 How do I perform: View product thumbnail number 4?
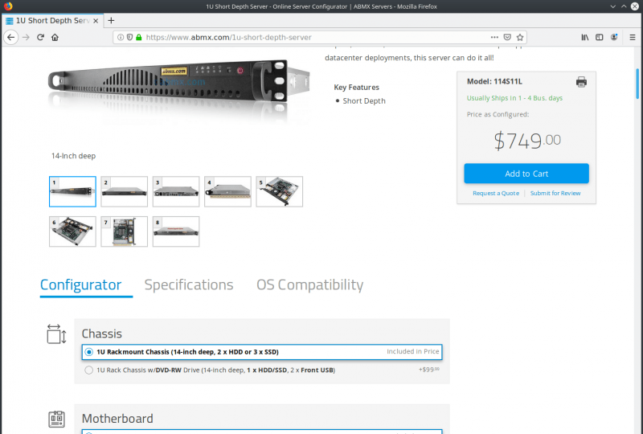tap(227, 191)
